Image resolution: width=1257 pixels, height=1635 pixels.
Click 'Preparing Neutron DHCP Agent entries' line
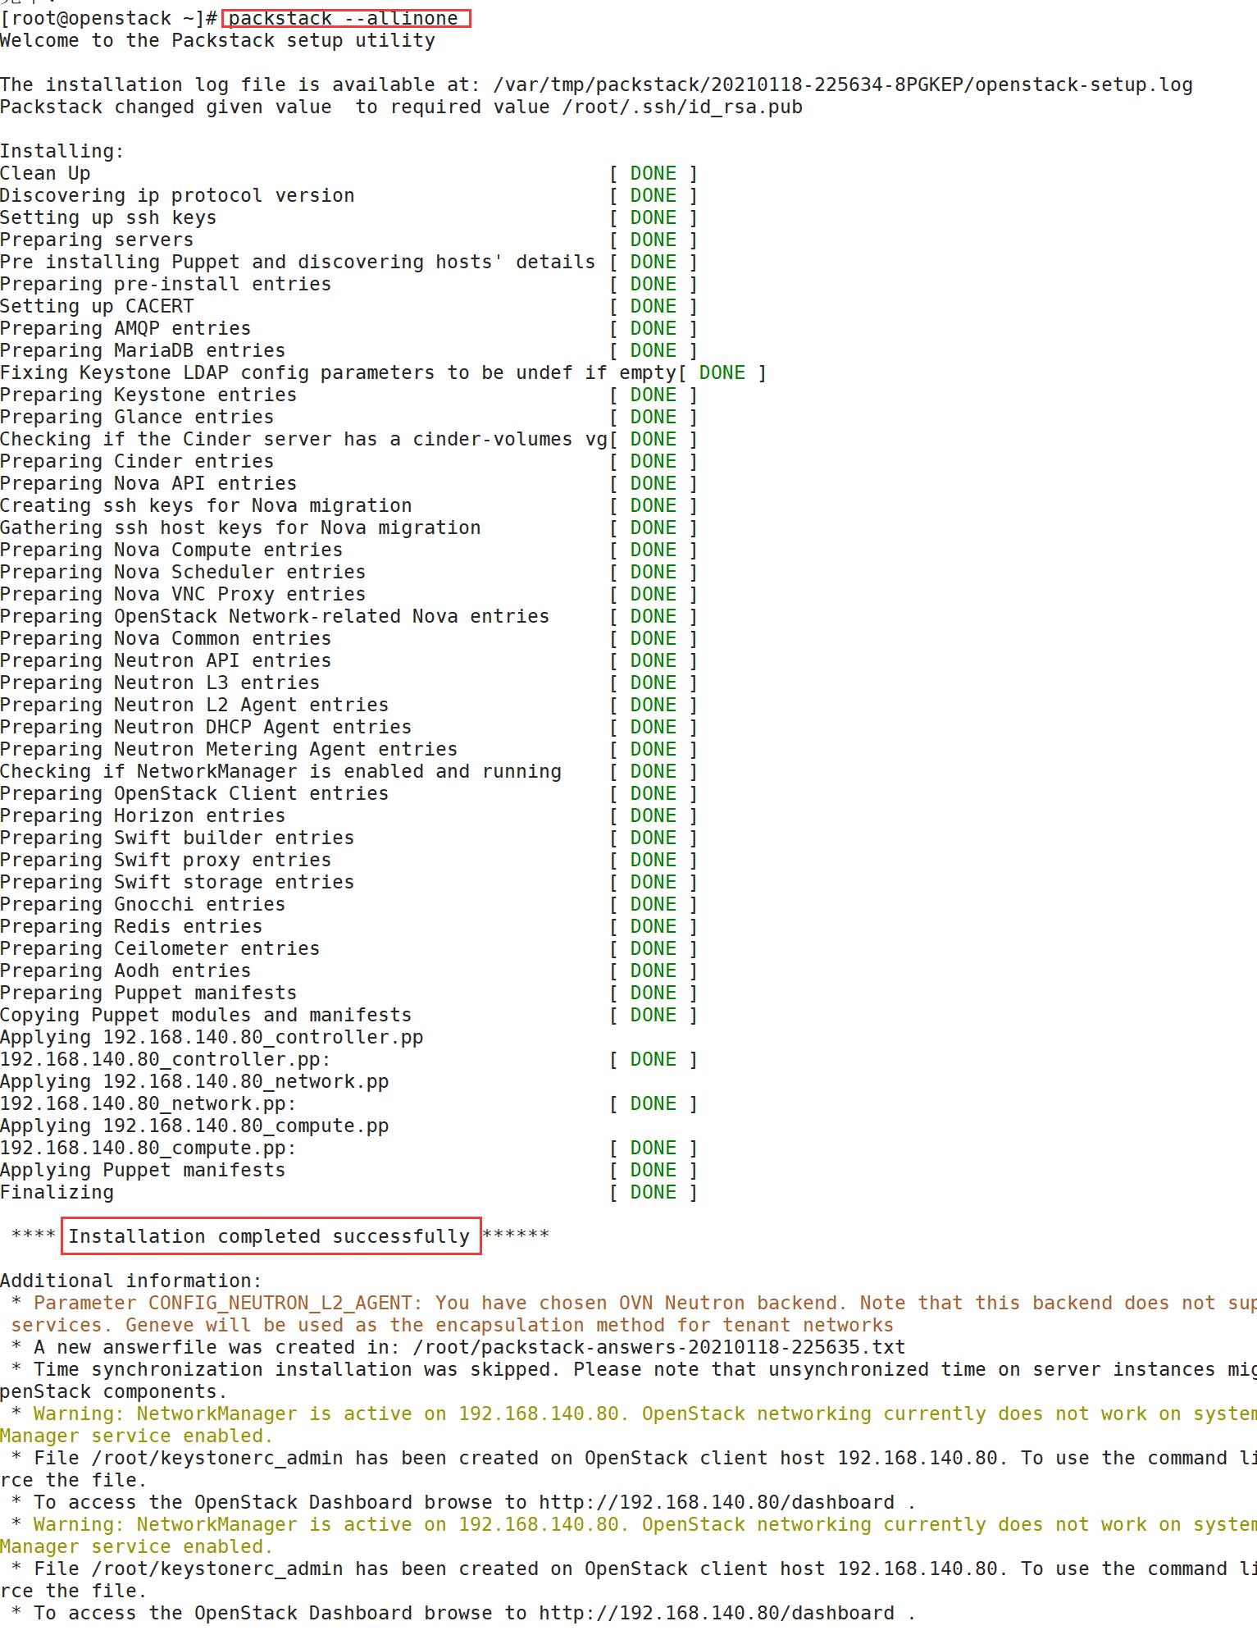pos(206,728)
